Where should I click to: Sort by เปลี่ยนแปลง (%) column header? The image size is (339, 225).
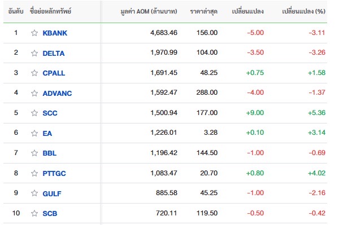[304, 11]
